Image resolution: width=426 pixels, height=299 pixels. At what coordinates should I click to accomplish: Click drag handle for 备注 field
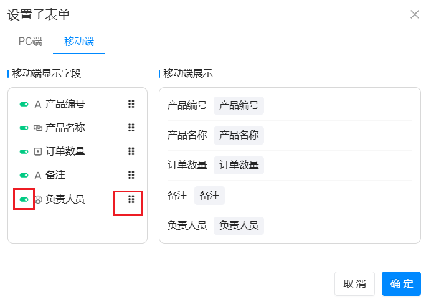[131, 175]
